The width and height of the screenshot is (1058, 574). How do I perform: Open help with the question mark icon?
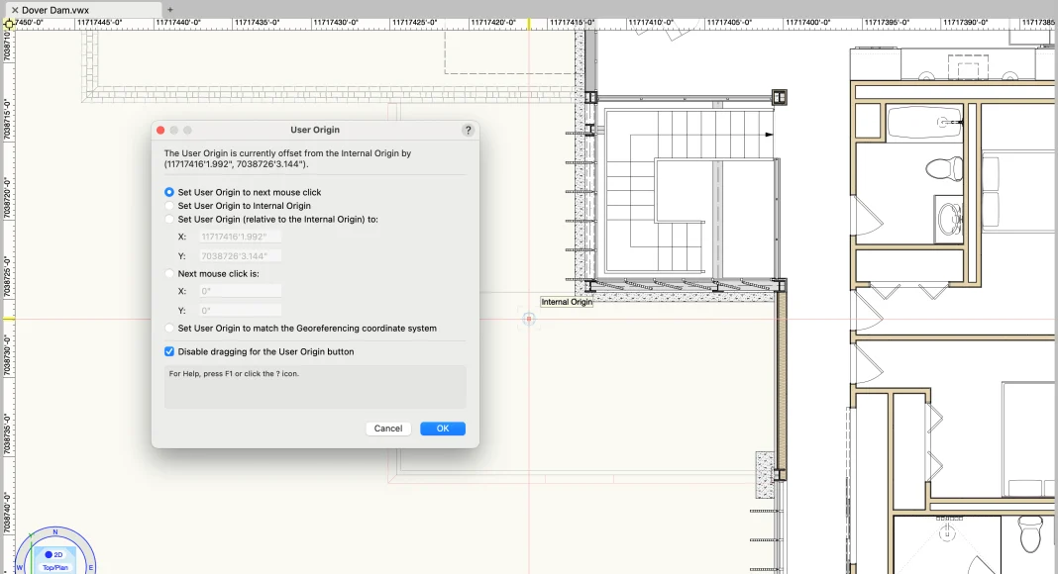tap(468, 130)
